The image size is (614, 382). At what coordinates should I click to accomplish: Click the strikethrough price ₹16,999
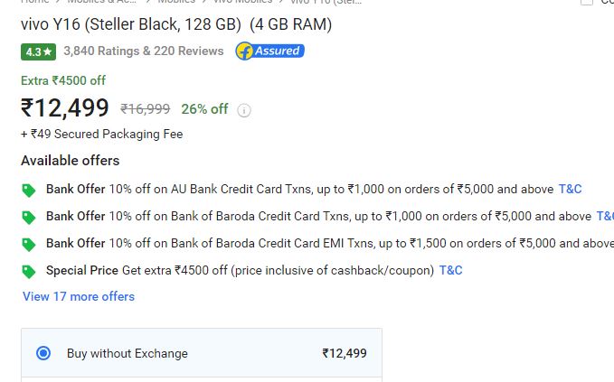click(x=146, y=109)
